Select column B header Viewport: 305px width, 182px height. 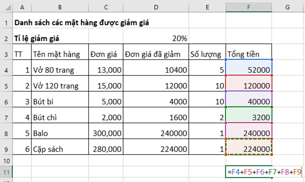(60, 7)
